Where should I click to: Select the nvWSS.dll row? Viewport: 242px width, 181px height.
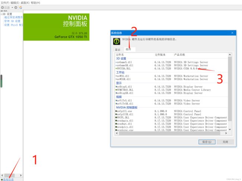click(172, 76)
